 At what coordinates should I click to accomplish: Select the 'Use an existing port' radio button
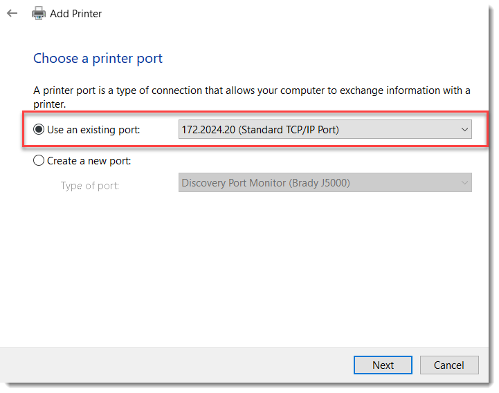coord(39,129)
